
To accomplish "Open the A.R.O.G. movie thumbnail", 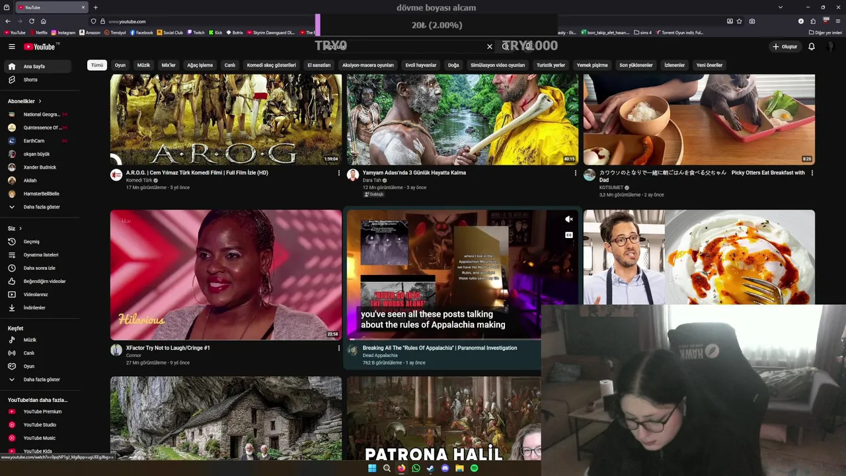I will (x=226, y=120).
